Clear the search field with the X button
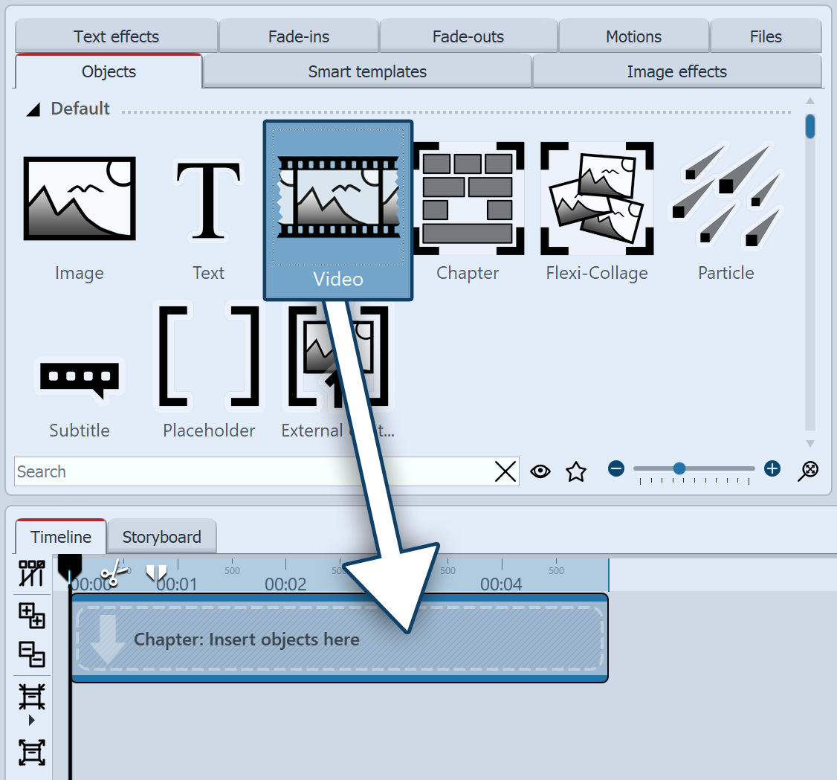 click(505, 471)
